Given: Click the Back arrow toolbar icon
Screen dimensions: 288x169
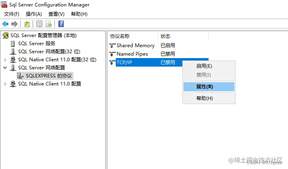Looking at the screenshot, I should tap(5, 24).
